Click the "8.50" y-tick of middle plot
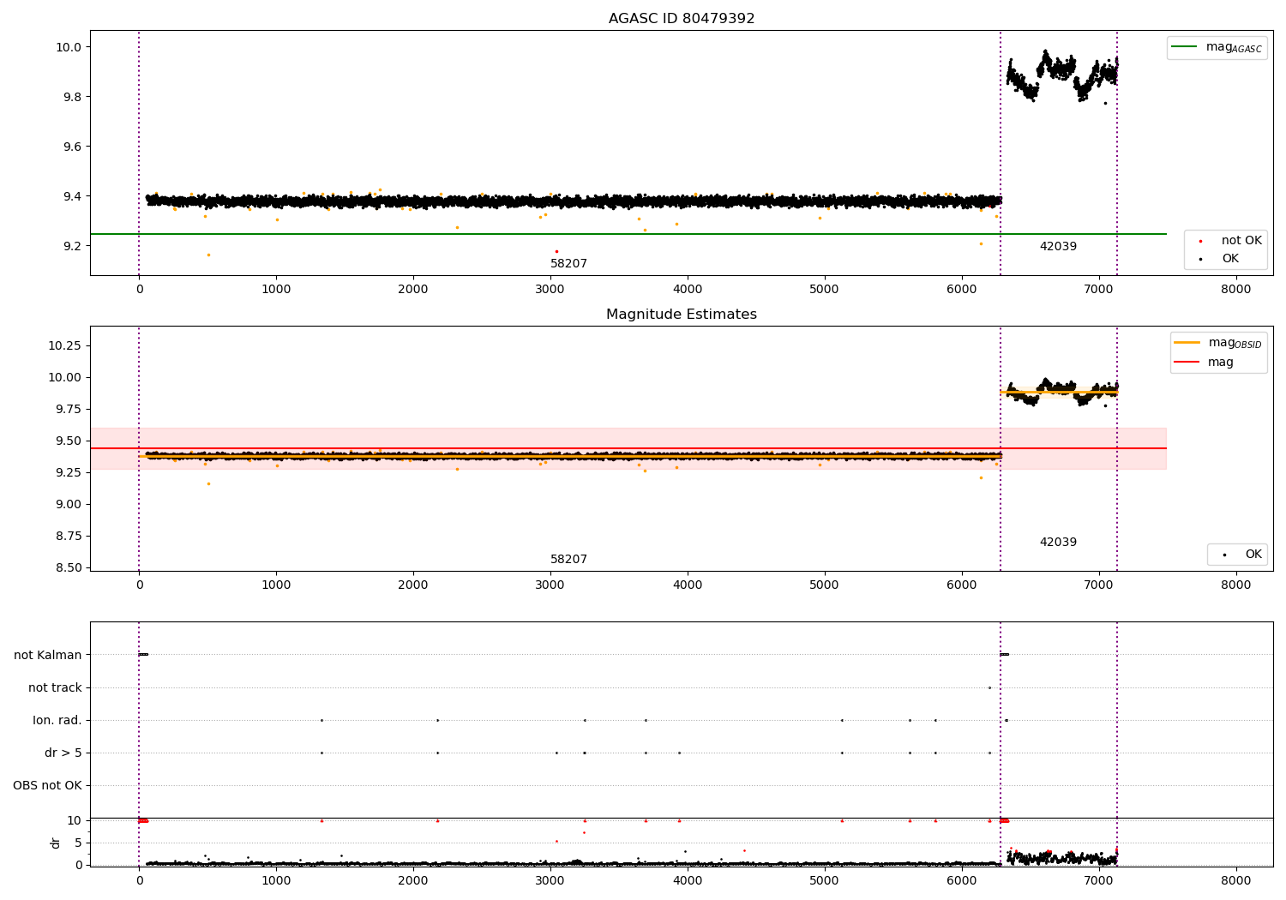The height and width of the screenshot is (900, 1286). [x=69, y=567]
